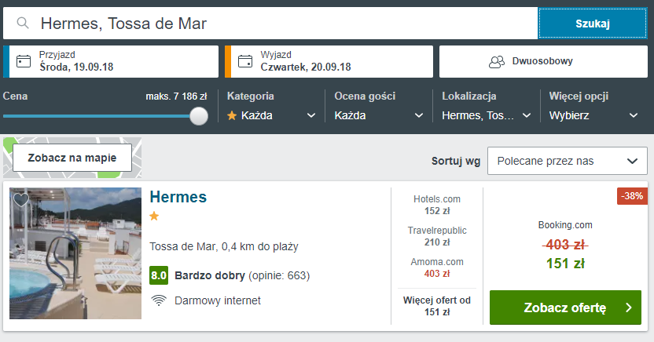Click the Wi-Fi Darmowy internet icon

point(159,300)
